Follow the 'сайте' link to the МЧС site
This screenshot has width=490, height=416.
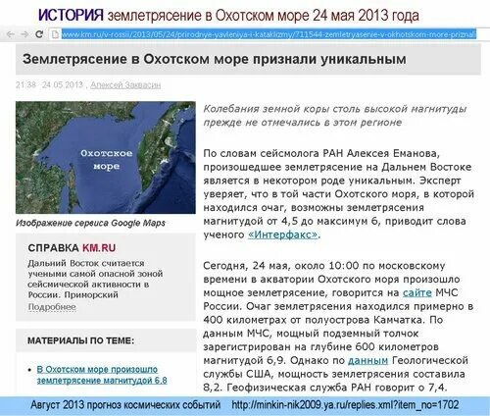point(416,292)
